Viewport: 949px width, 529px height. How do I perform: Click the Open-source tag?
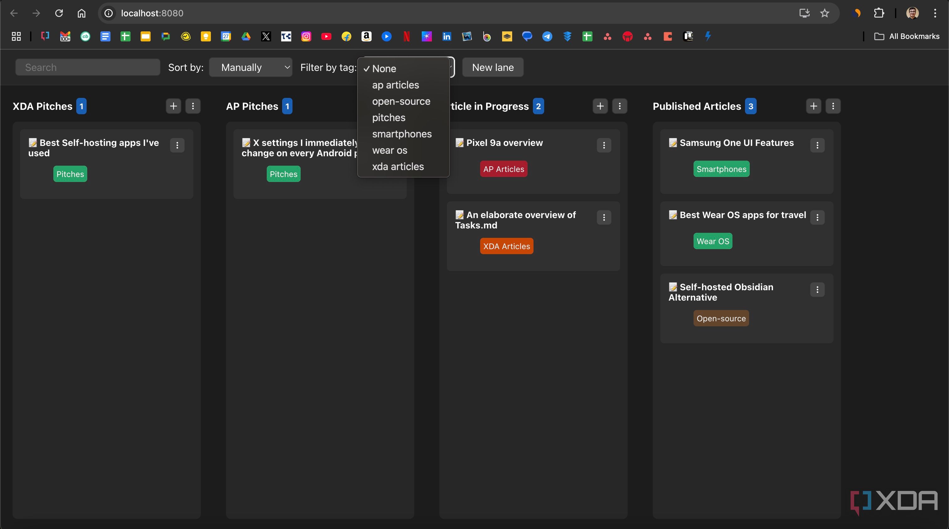(x=721, y=318)
